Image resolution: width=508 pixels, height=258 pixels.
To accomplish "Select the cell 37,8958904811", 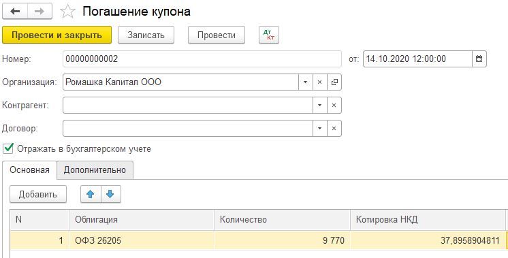I will (x=428, y=240).
